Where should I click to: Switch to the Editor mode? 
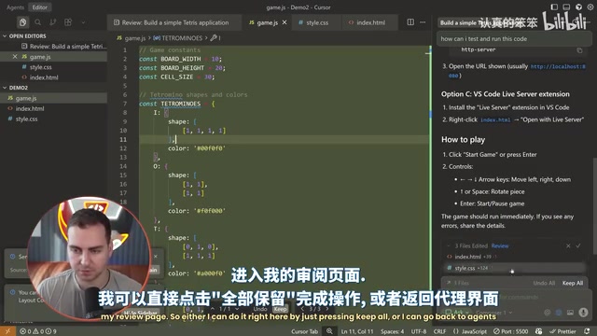click(39, 7)
